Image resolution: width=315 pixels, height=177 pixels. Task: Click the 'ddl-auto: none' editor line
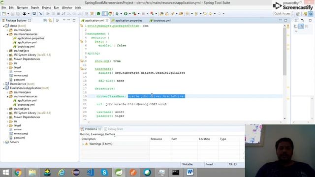[x=111, y=81]
